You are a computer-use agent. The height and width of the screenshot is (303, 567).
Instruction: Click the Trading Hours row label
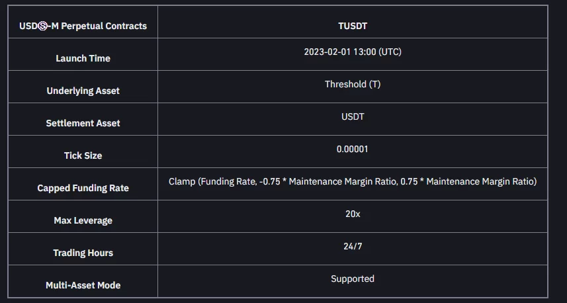click(x=83, y=253)
